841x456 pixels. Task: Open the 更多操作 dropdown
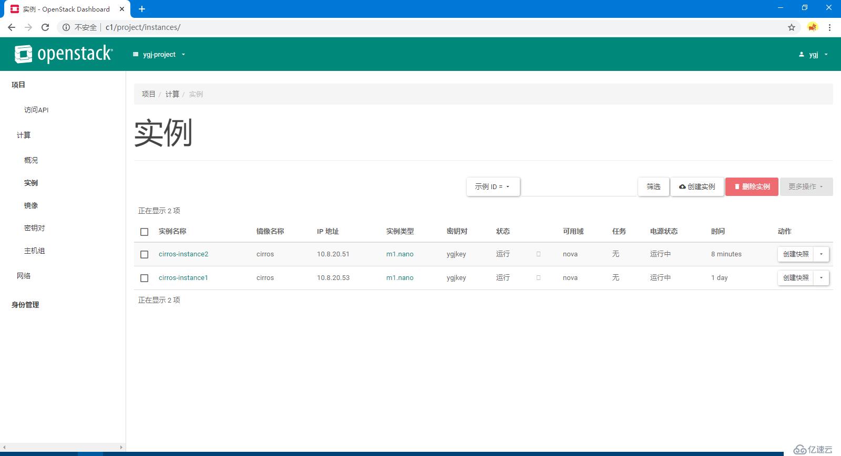[806, 186]
